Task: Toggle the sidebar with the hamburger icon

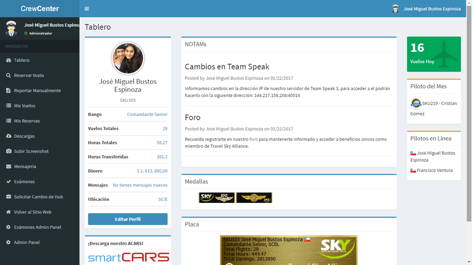Action: click(87, 8)
